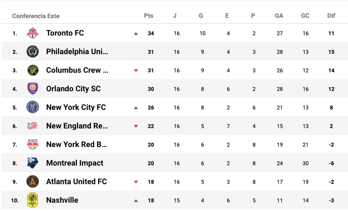Click the New York City FC crest

32,108
